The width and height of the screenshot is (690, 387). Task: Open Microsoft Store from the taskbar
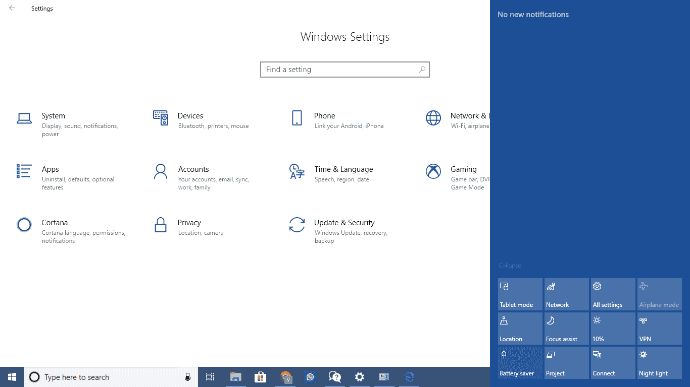(260, 377)
